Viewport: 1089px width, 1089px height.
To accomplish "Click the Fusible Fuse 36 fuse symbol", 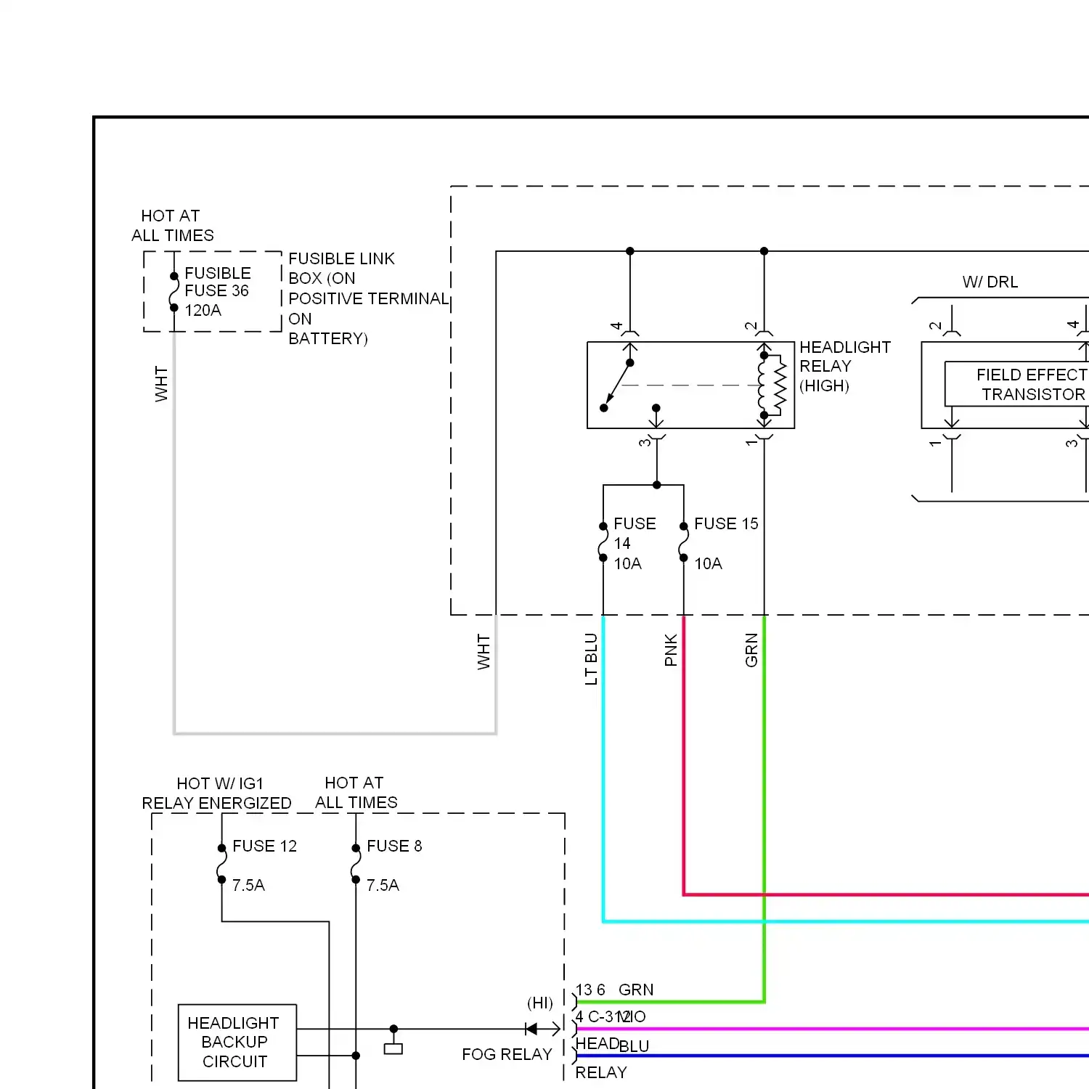I will tap(174, 292).
